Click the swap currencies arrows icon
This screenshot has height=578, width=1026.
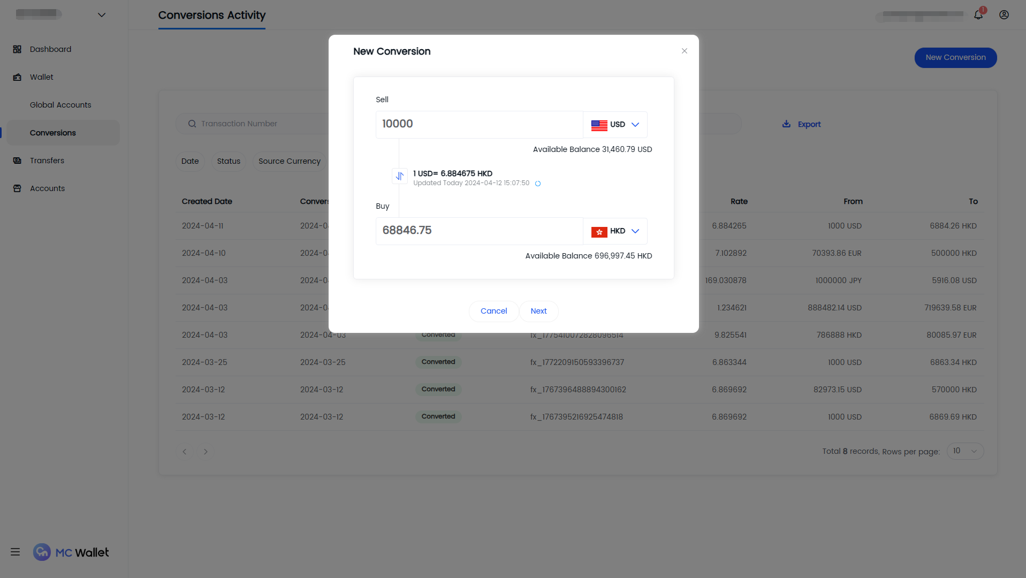[x=399, y=176]
